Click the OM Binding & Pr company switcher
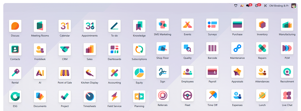Viewport: 301px width, 111px height. pyautogui.click(x=279, y=6)
